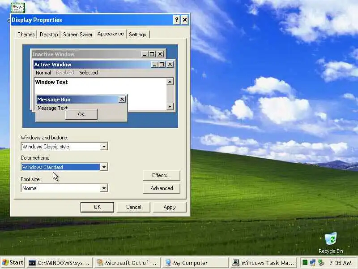The width and height of the screenshot is (358, 269).
Task: Click the Inactive Window preview title bar
Action: [x=98, y=54]
